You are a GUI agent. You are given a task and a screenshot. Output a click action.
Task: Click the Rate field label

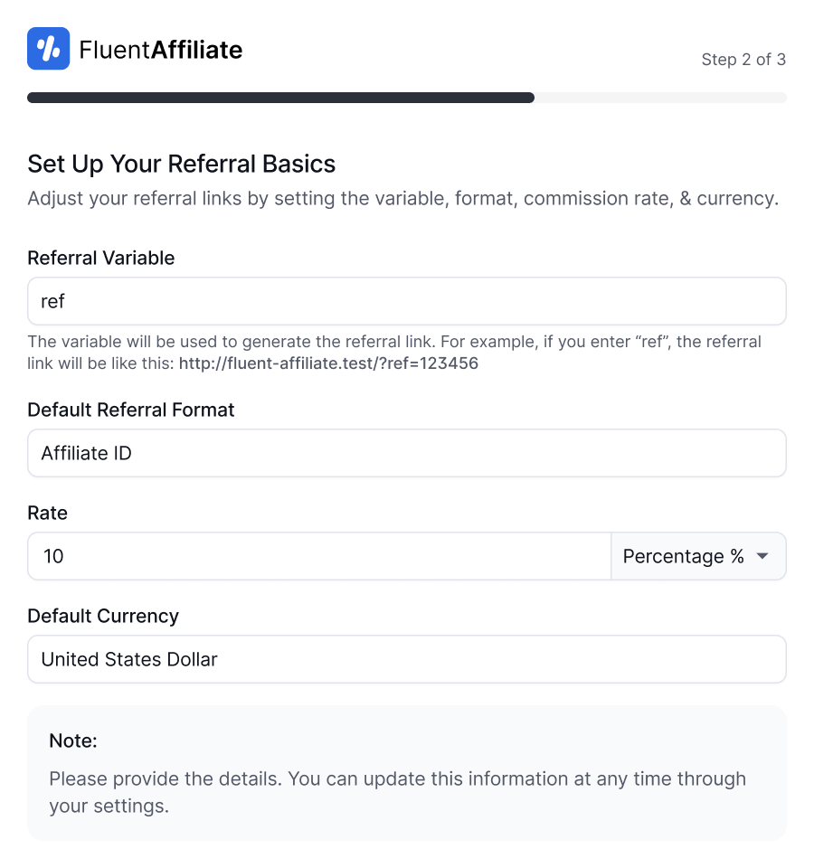point(48,513)
